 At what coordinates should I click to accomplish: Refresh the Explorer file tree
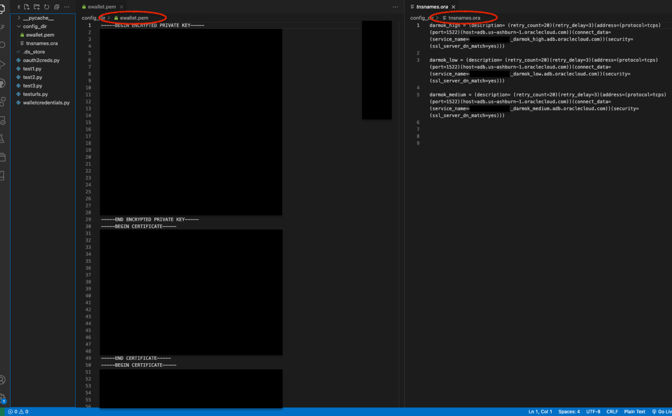[x=47, y=7]
